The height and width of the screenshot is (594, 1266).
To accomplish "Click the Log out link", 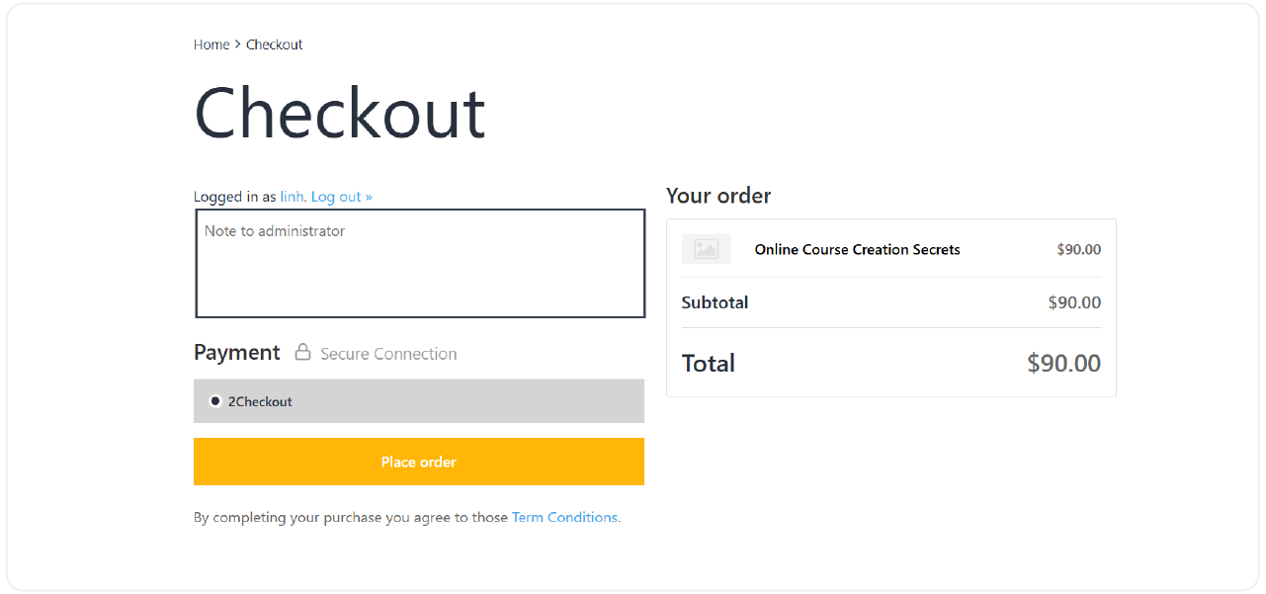I will [341, 197].
